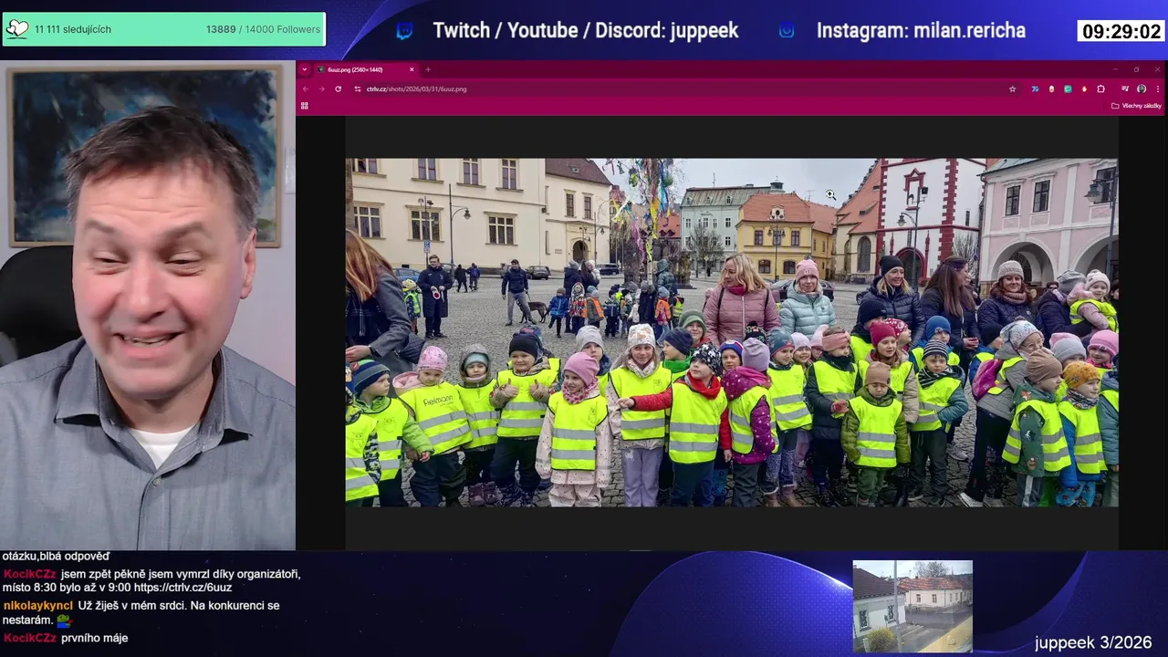Viewport: 1168px width, 657px height.
Task: Open the Všechny záložky bookmarks folder
Action: [x=1136, y=106]
